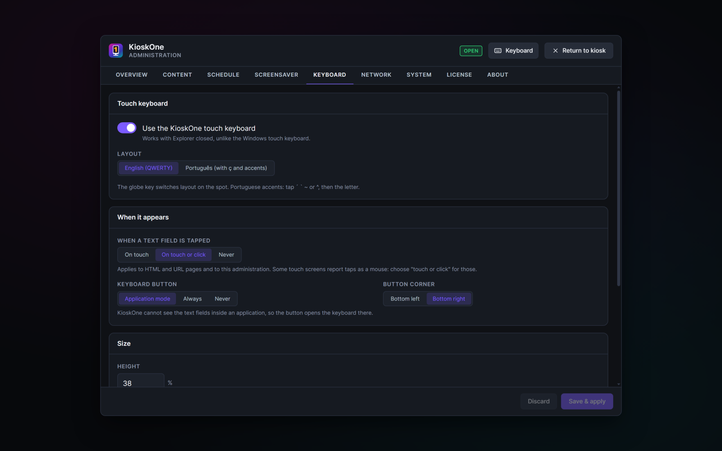Open the About tab
Image resolution: width=722 pixels, height=451 pixels.
[x=498, y=75]
